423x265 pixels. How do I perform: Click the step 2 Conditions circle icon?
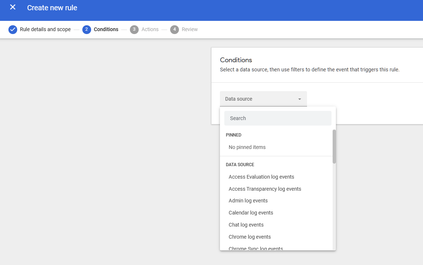coord(87,29)
